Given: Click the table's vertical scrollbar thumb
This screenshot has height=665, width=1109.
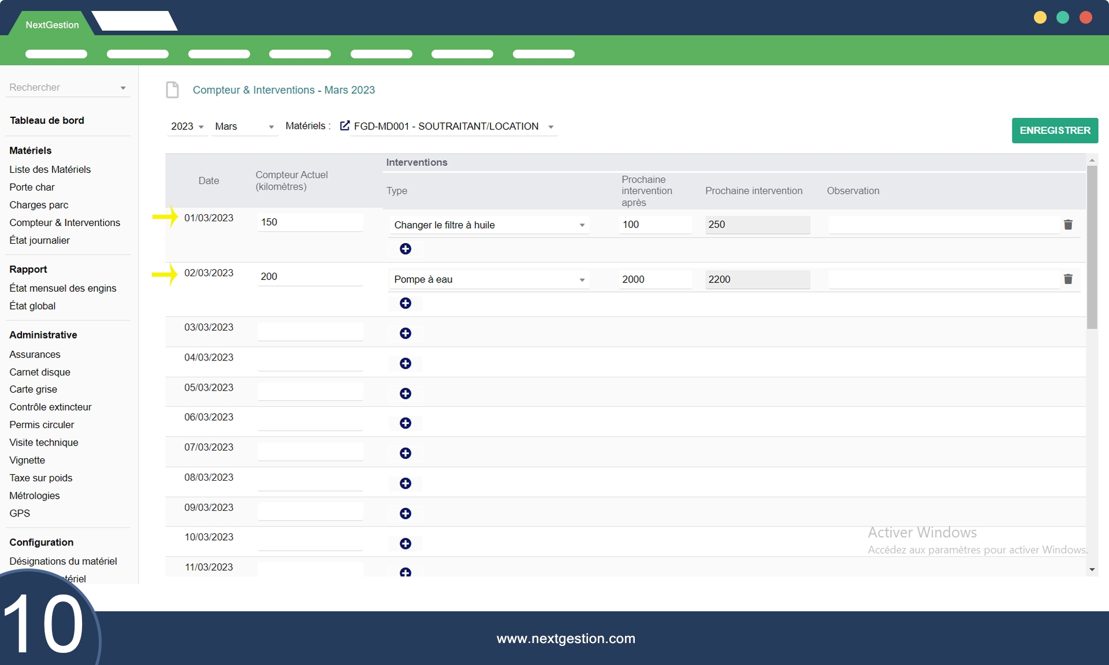Looking at the screenshot, I should (x=1092, y=246).
